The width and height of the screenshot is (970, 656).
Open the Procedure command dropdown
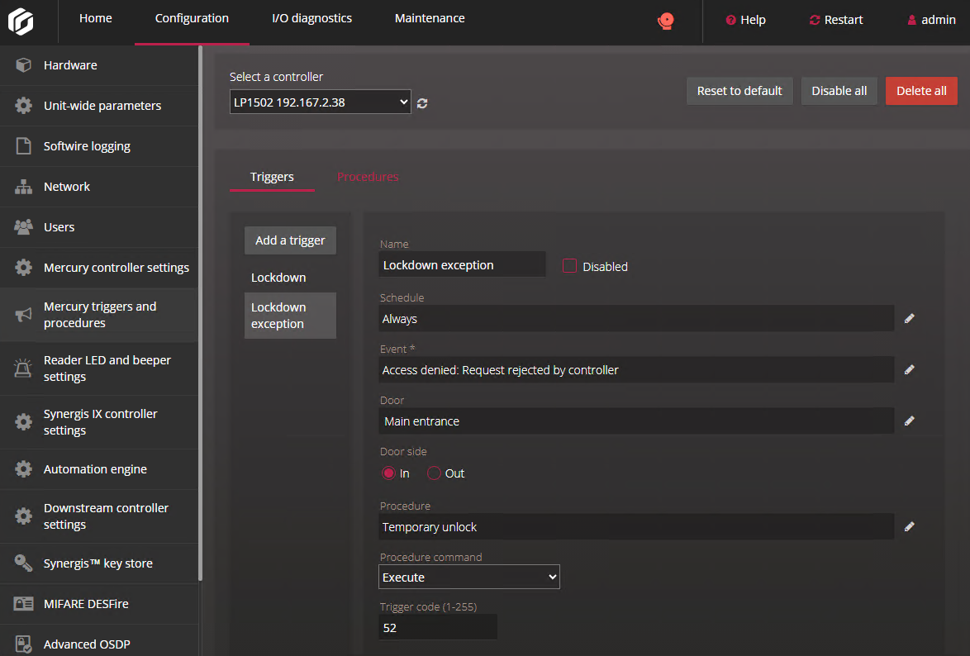[x=469, y=578]
